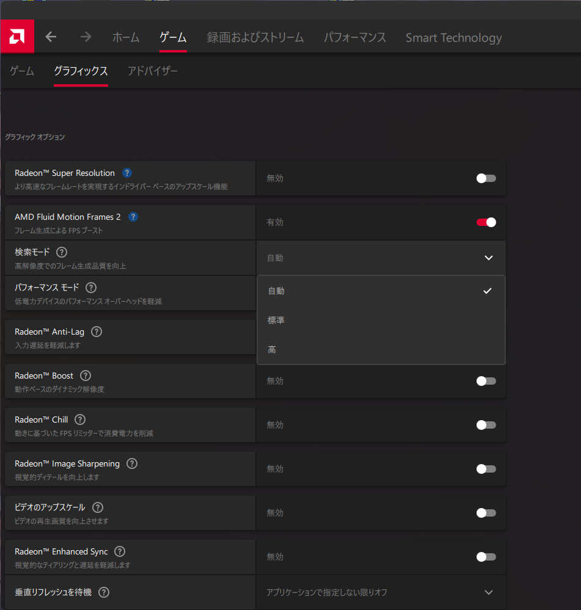Screen dimensions: 581x610
Task: Open help for Radeon Super Resolution
Action: 127,173
